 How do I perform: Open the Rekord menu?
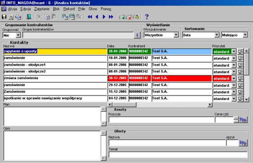tap(69, 9)
